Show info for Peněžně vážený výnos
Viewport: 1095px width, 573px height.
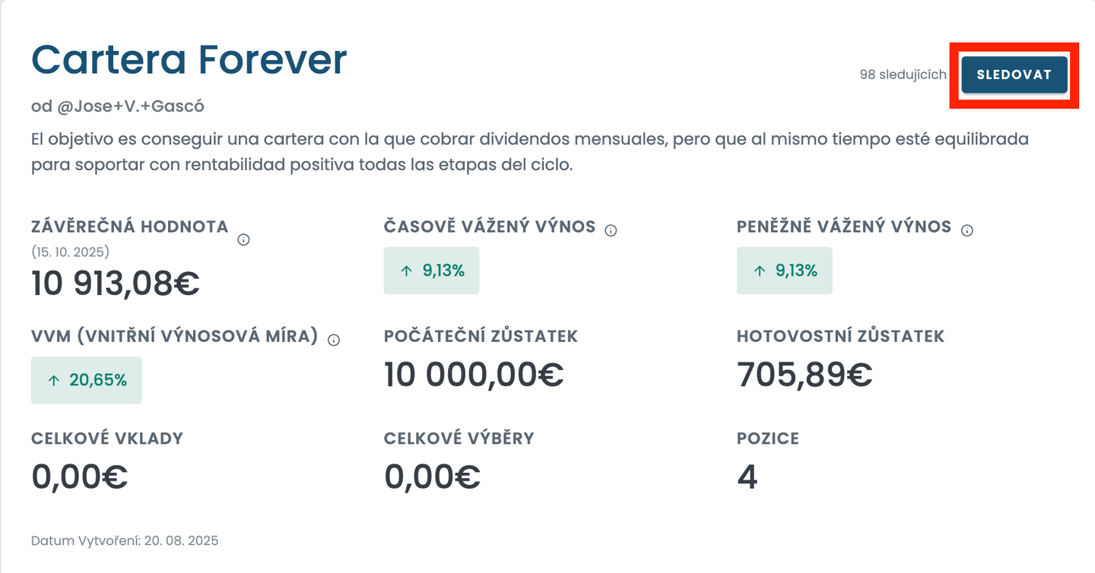click(x=967, y=230)
